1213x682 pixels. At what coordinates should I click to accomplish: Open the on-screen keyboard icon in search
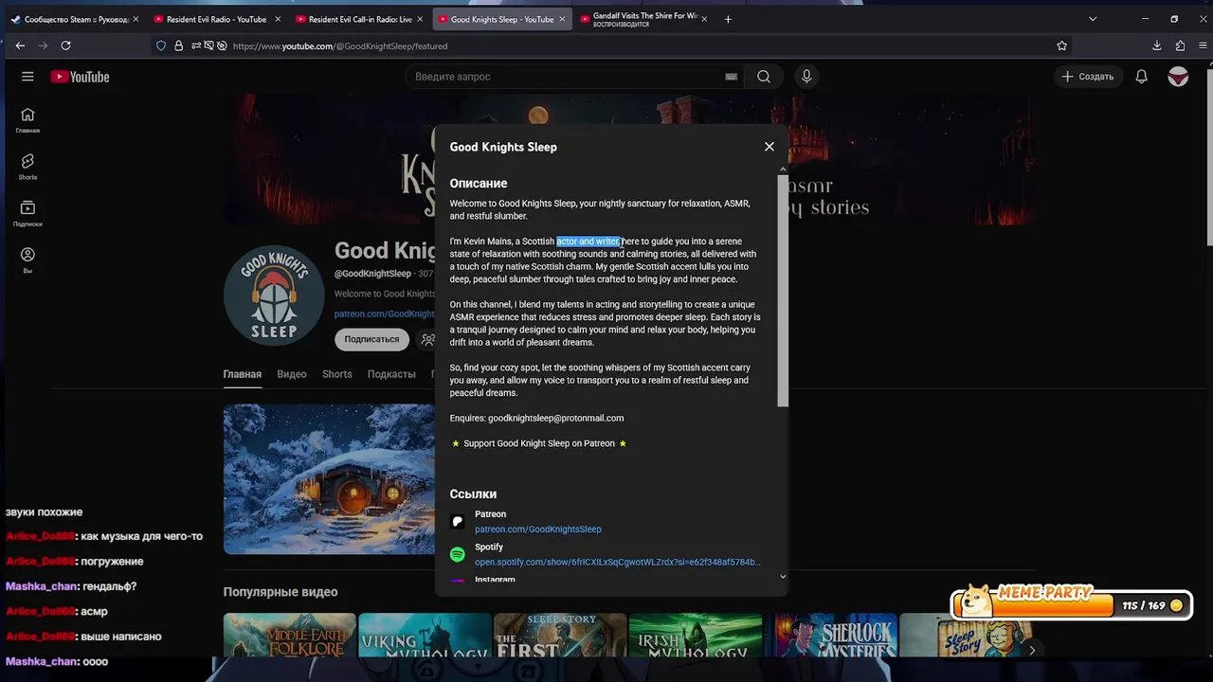coord(731,77)
